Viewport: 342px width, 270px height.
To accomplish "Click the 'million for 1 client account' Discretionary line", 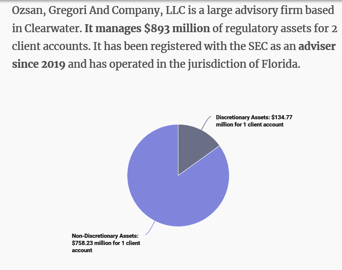I will coord(250,125).
